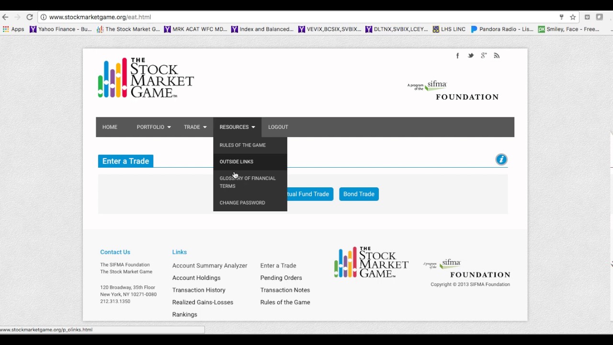This screenshot has height=345, width=613.
Task: Open VEVIX,BCSIX,SVBIX bookmark
Action: 329,29
